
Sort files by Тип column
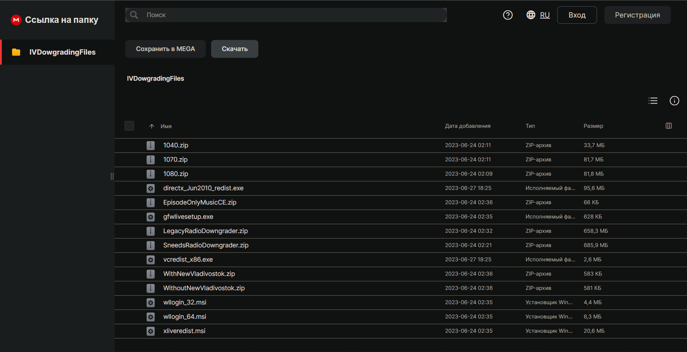pos(530,126)
